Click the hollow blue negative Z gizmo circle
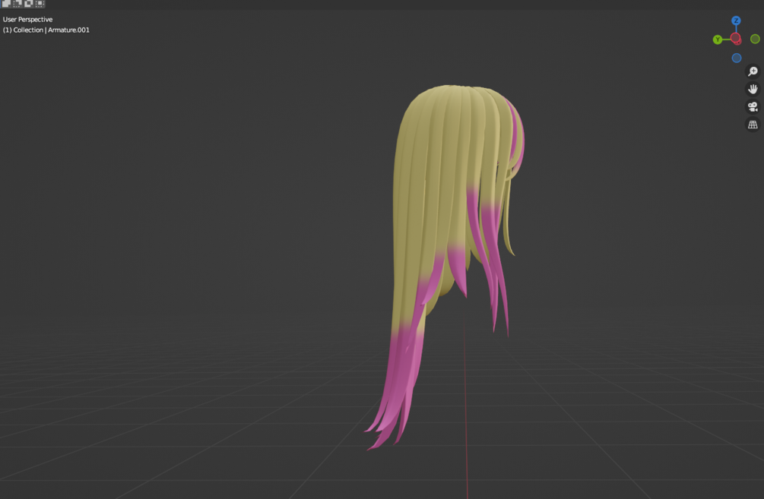 [x=737, y=58]
